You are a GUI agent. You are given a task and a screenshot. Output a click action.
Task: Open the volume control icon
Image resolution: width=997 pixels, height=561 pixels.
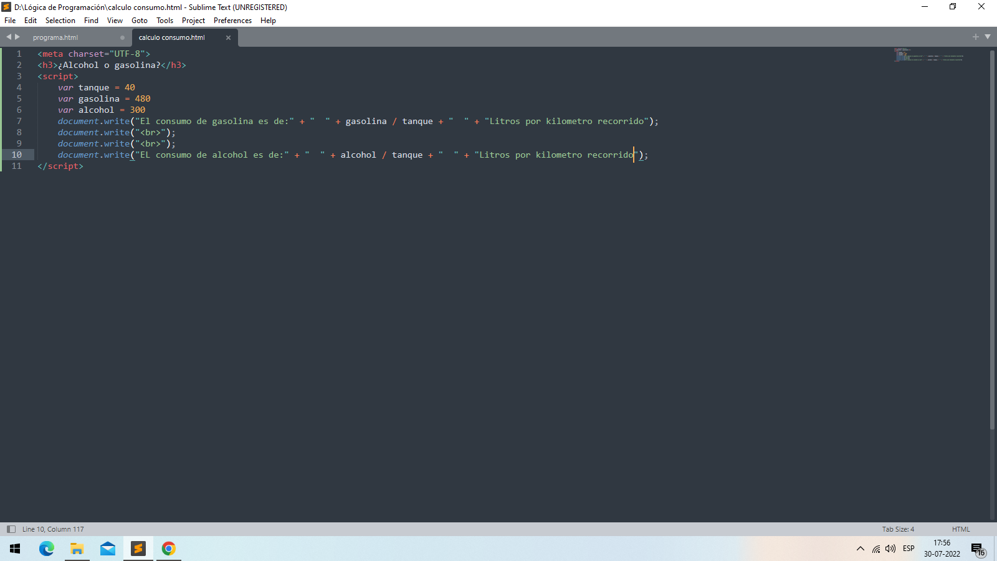point(890,549)
